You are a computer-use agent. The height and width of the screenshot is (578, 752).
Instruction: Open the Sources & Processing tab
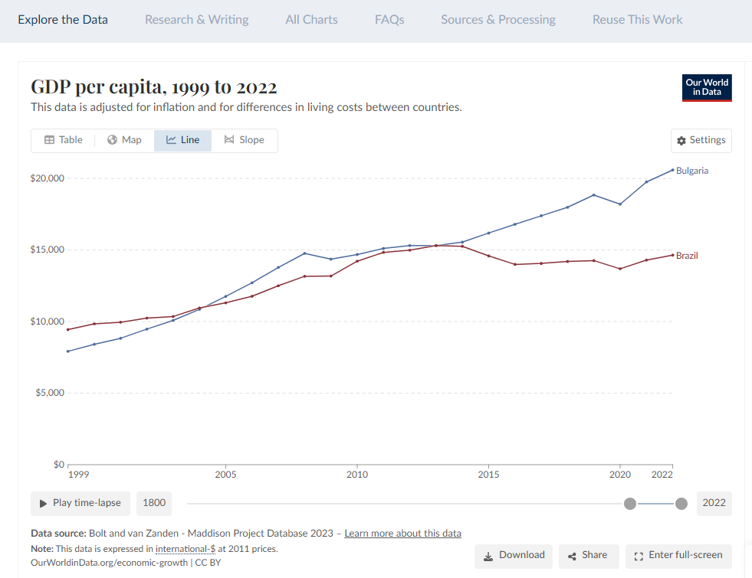(x=498, y=20)
